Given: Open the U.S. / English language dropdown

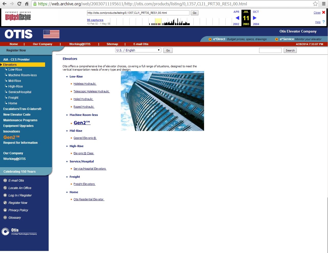Looking at the screenshot, I should click(138, 50).
